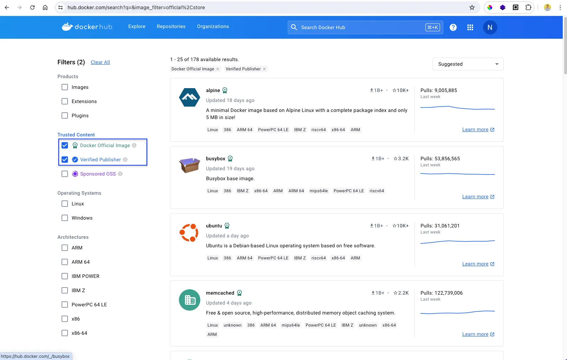567x360 pixels.
Task: Click the magnifier icon in Search Docker Hub
Action: pos(294,27)
